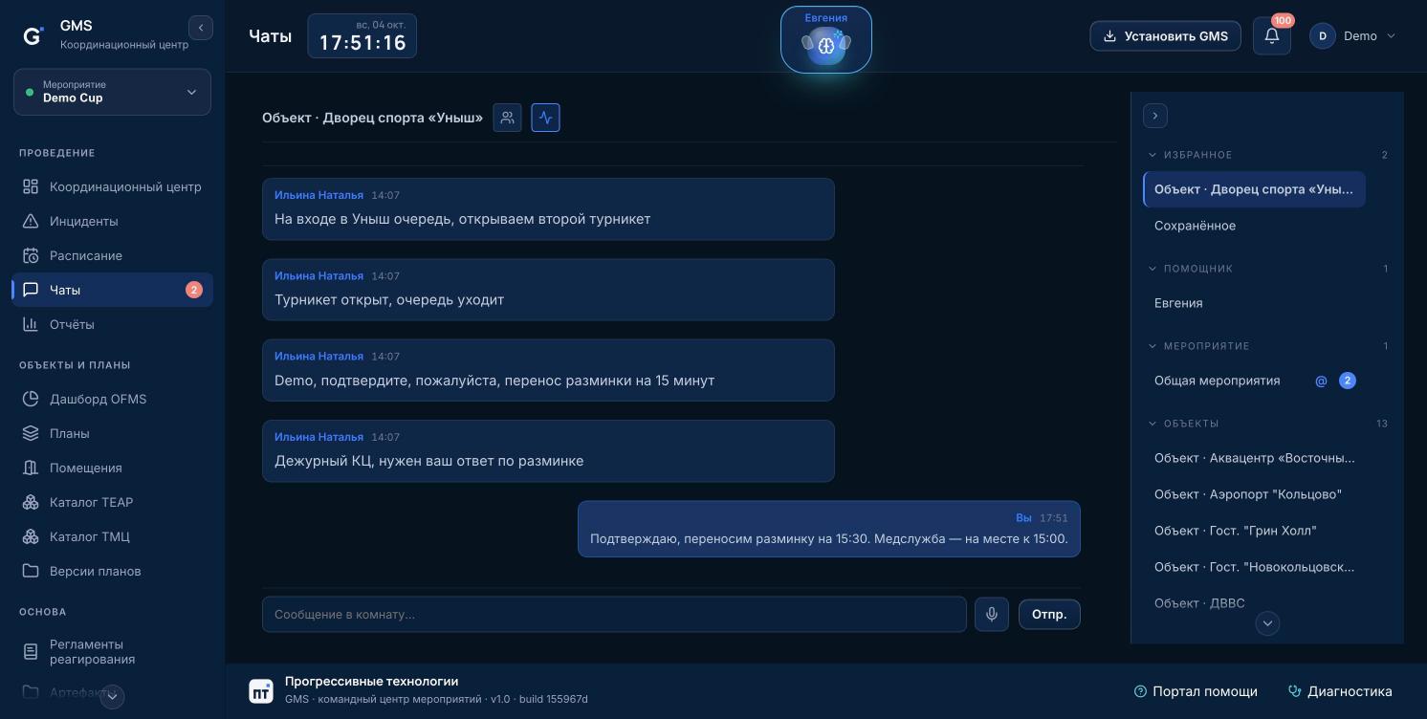The width and height of the screenshot is (1427, 719).
Task: Open Каталог ТЕАР
Action: (113, 502)
